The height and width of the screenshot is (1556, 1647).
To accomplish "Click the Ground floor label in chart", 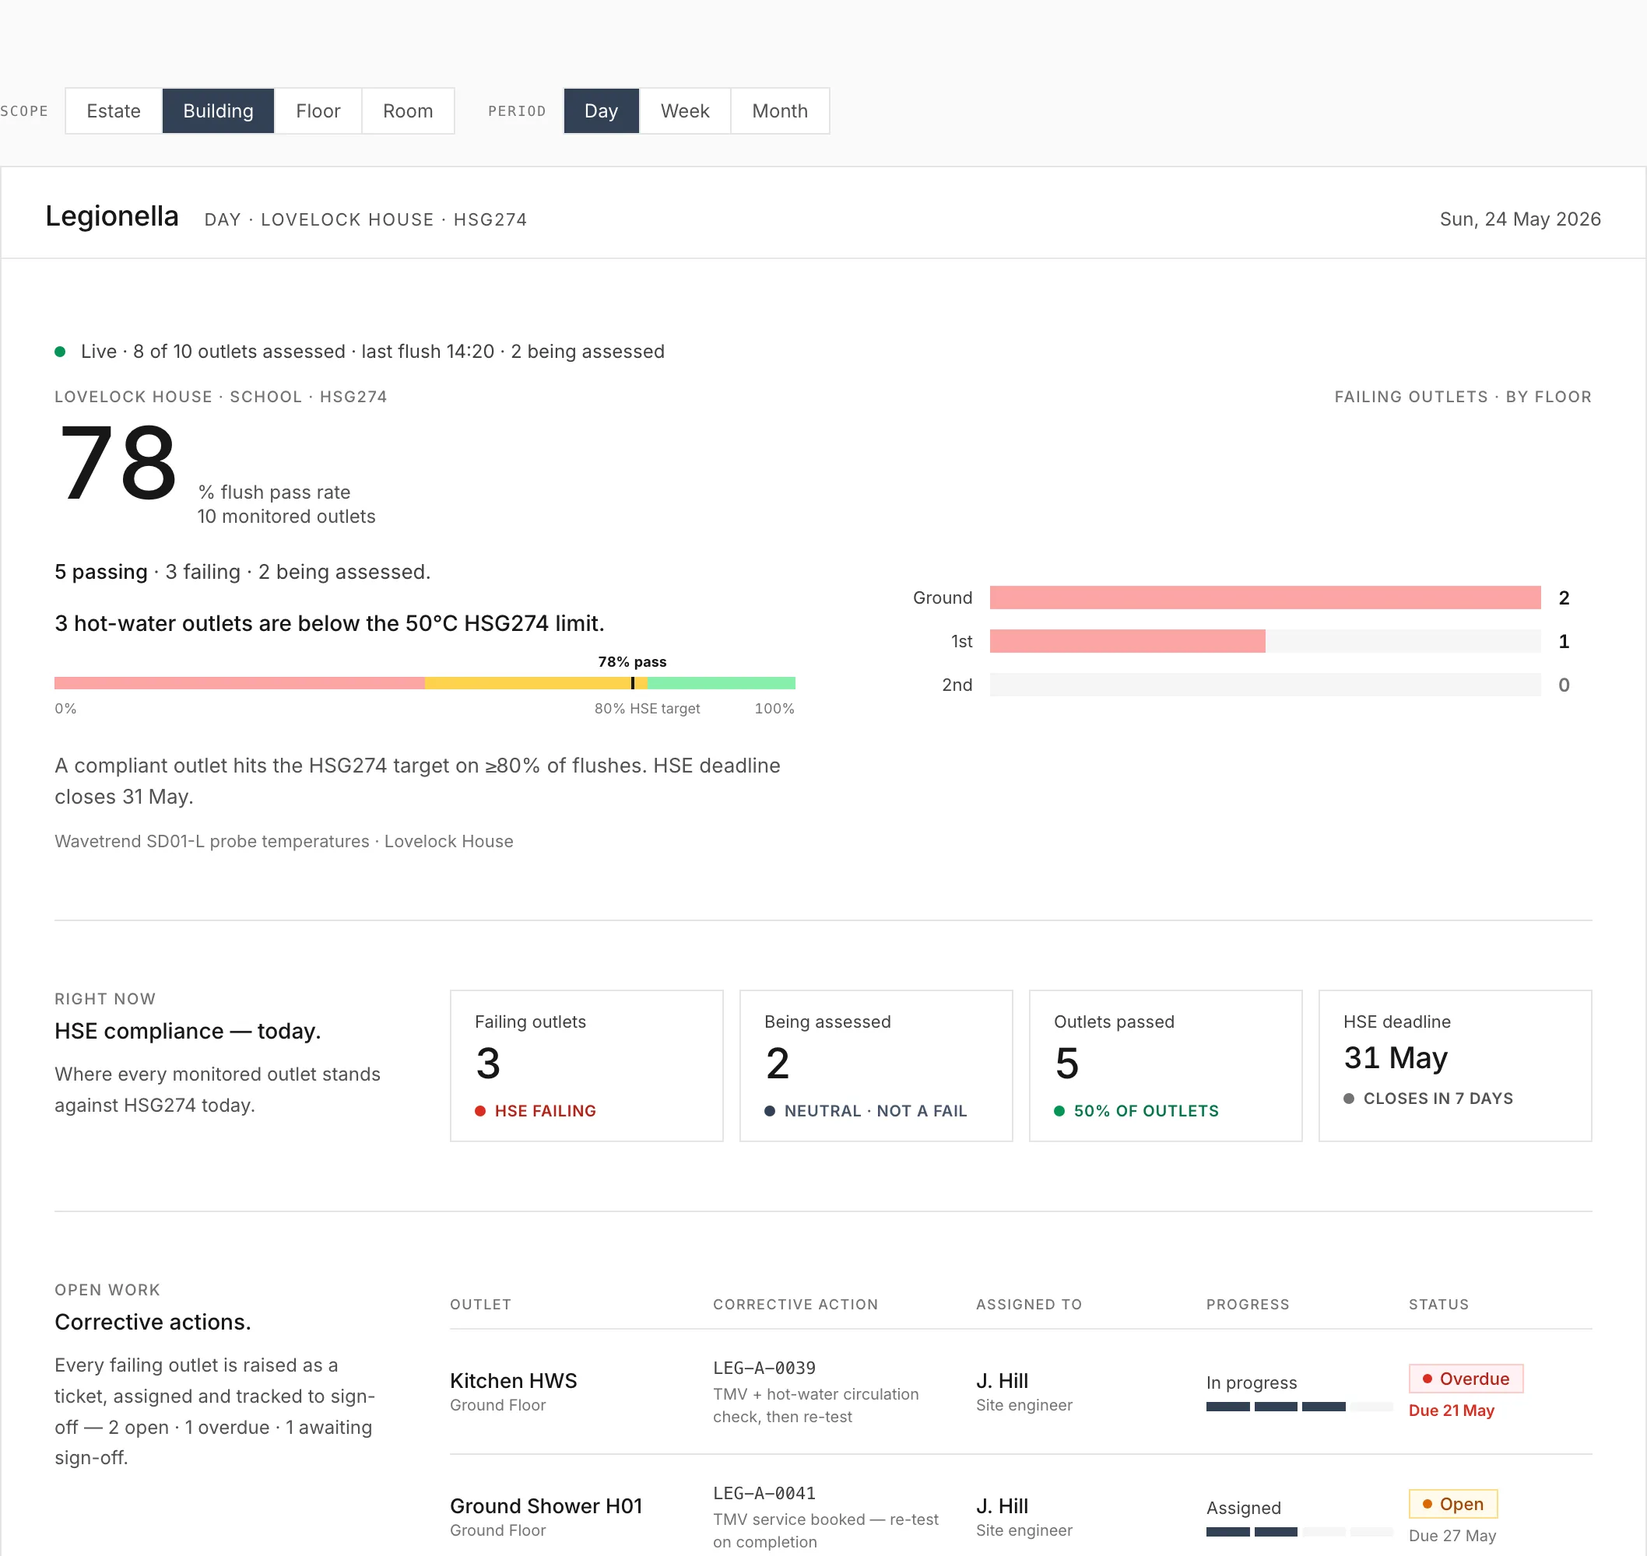I will pos(943,598).
